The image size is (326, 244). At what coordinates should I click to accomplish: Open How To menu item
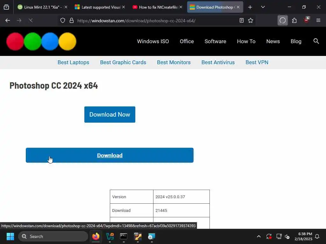click(246, 42)
